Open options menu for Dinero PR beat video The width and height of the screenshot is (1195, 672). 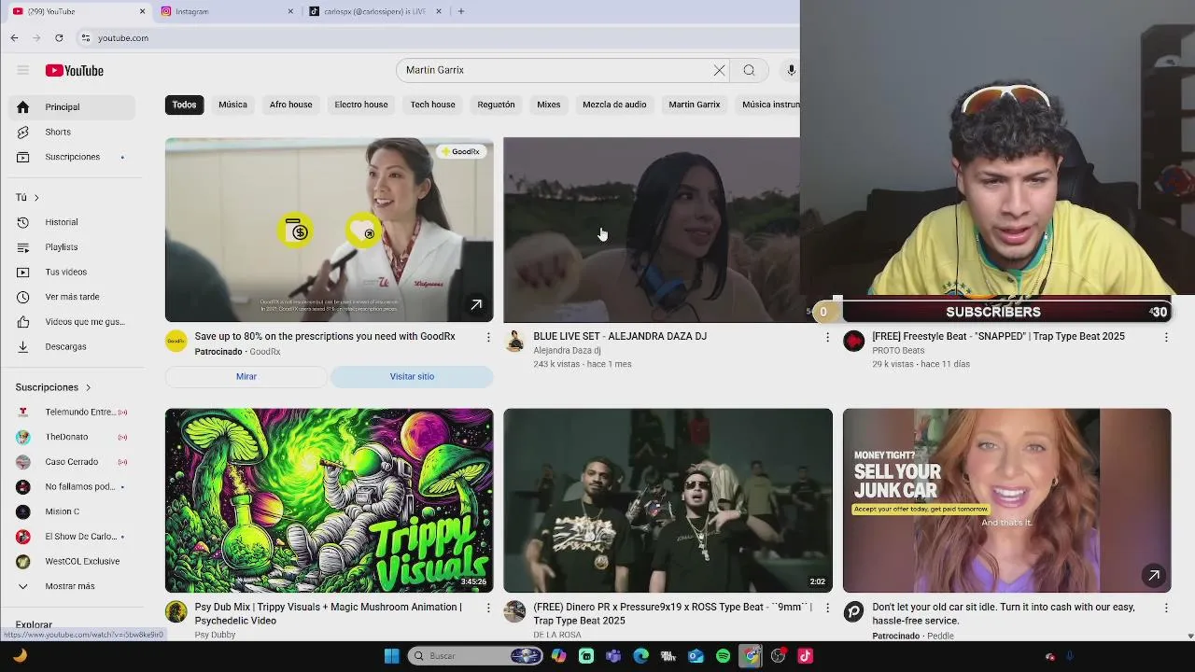pos(826,608)
